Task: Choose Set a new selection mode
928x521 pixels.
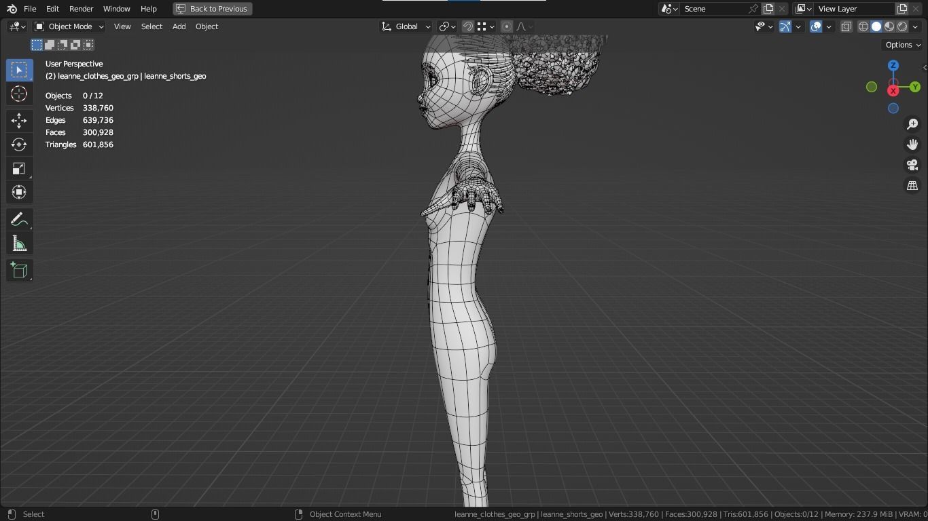Action: 37,45
